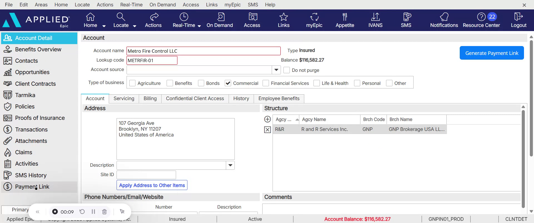
Task: Open Claims in the sidebar
Action: pos(39,152)
